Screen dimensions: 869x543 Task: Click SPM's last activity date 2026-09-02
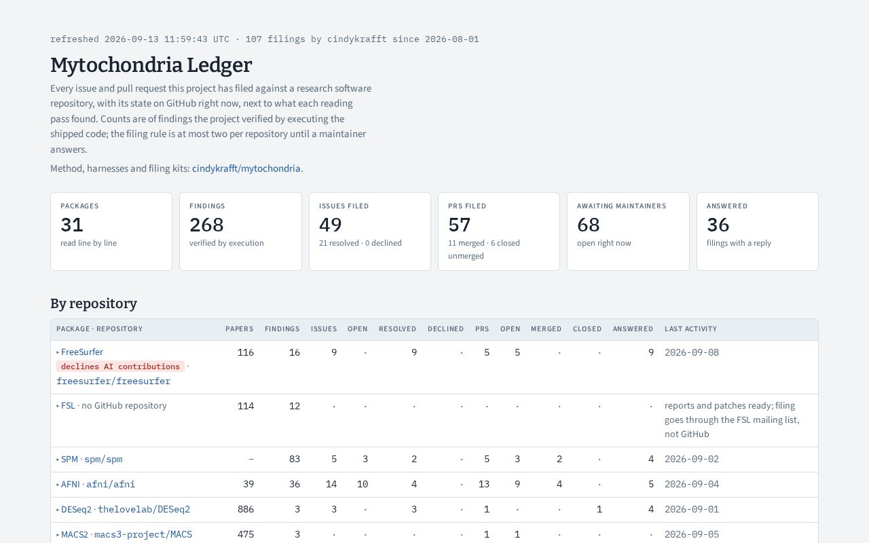click(692, 460)
